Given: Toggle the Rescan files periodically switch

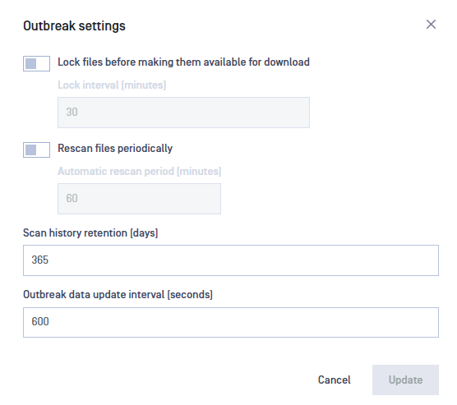Looking at the screenshot, I should tap(36, 150).
